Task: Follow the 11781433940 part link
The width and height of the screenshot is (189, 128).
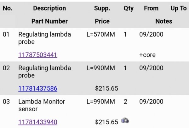Action: coord(38,122)
